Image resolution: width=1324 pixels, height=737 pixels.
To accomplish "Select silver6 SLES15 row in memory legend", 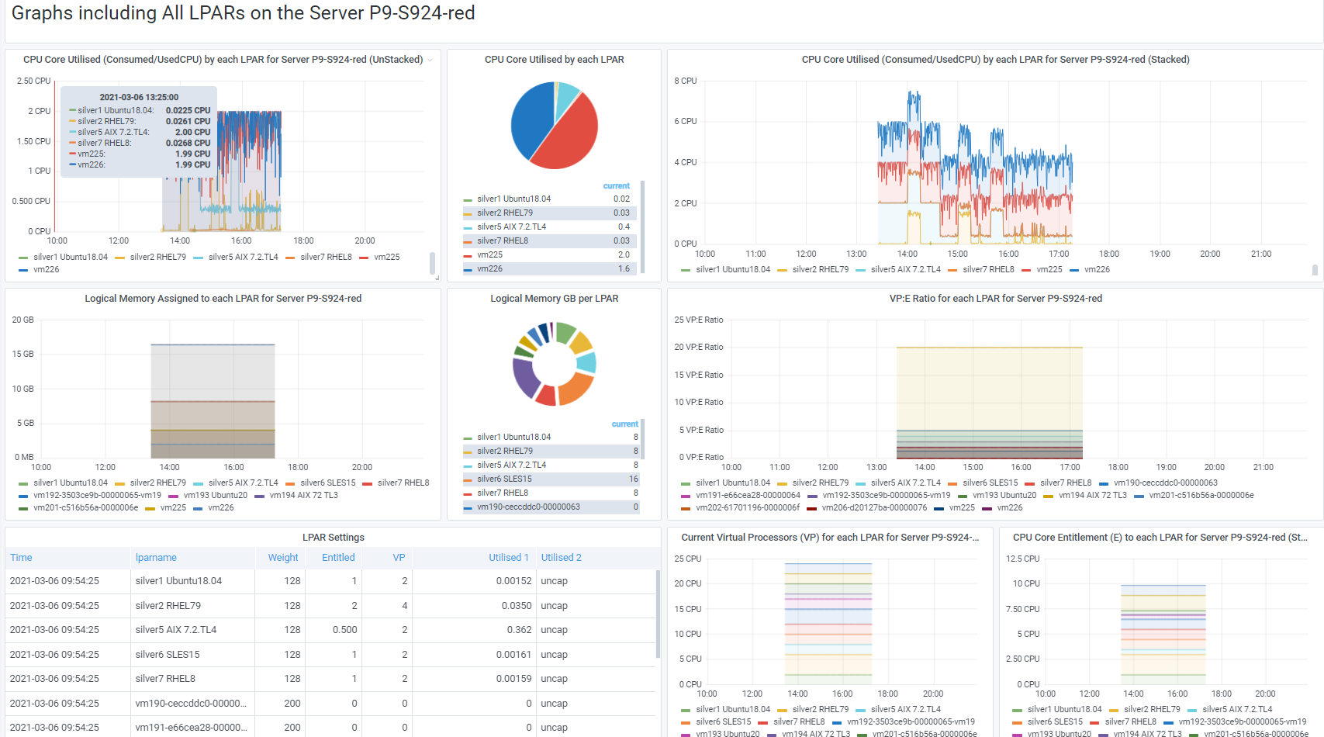I will point(551,479).
